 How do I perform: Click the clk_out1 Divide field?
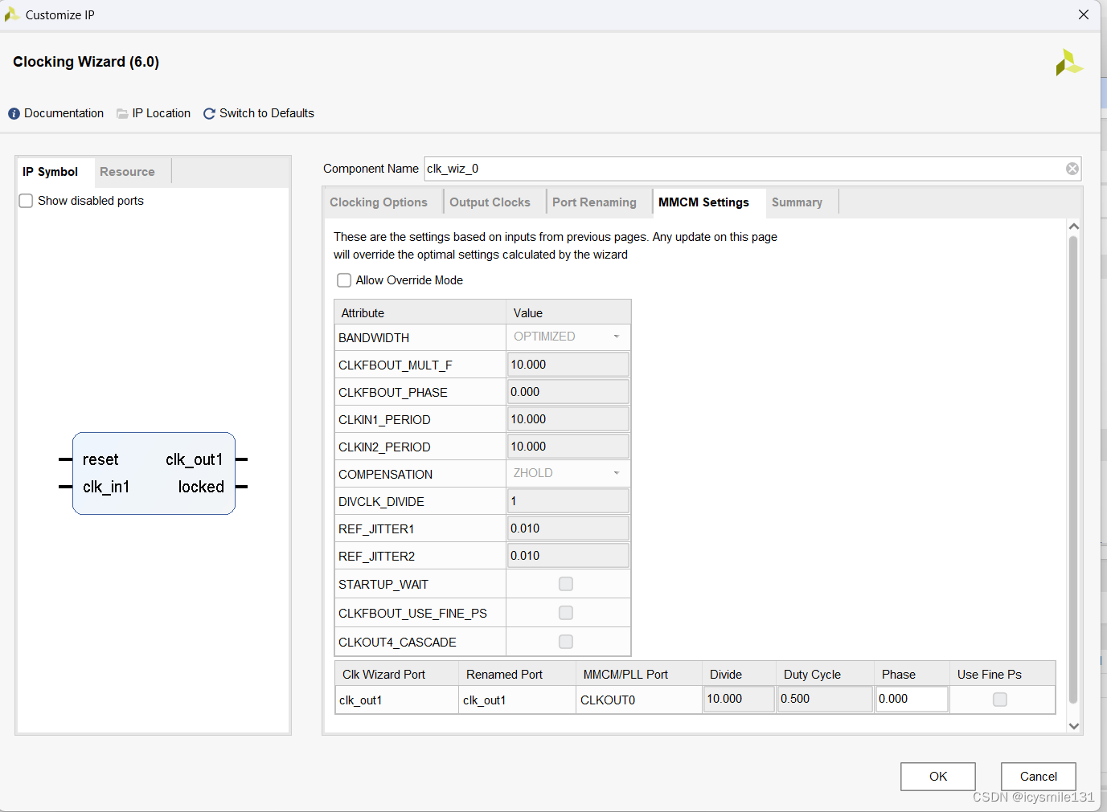click(739, 699)
